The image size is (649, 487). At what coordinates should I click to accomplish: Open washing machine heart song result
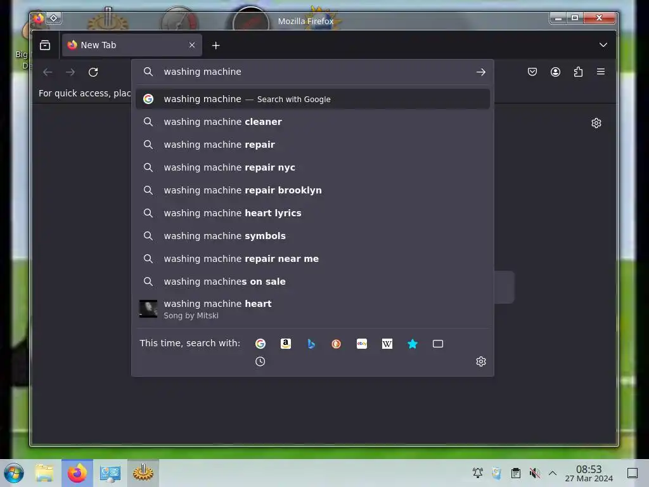pyautogui.click(x=312, y=309)
